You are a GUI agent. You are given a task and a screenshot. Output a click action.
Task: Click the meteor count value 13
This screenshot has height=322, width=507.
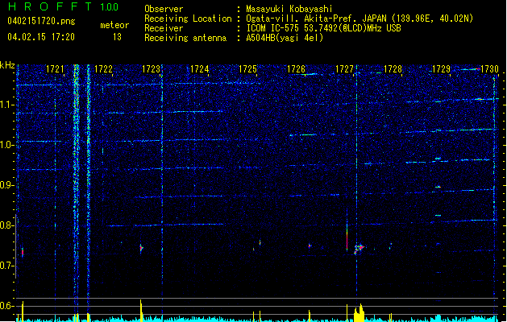coord(117,37)
